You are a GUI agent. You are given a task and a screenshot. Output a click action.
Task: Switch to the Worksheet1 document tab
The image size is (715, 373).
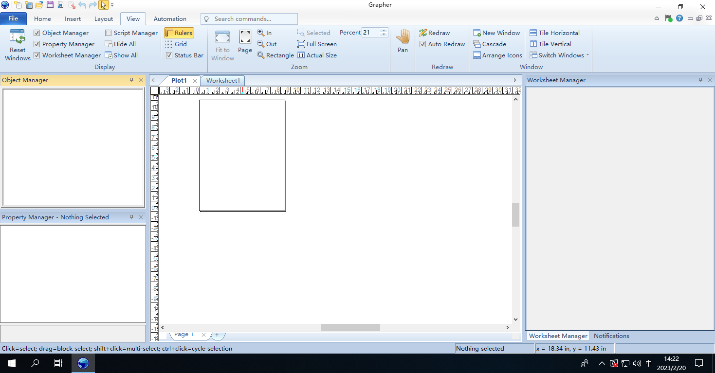click(223, 80)
